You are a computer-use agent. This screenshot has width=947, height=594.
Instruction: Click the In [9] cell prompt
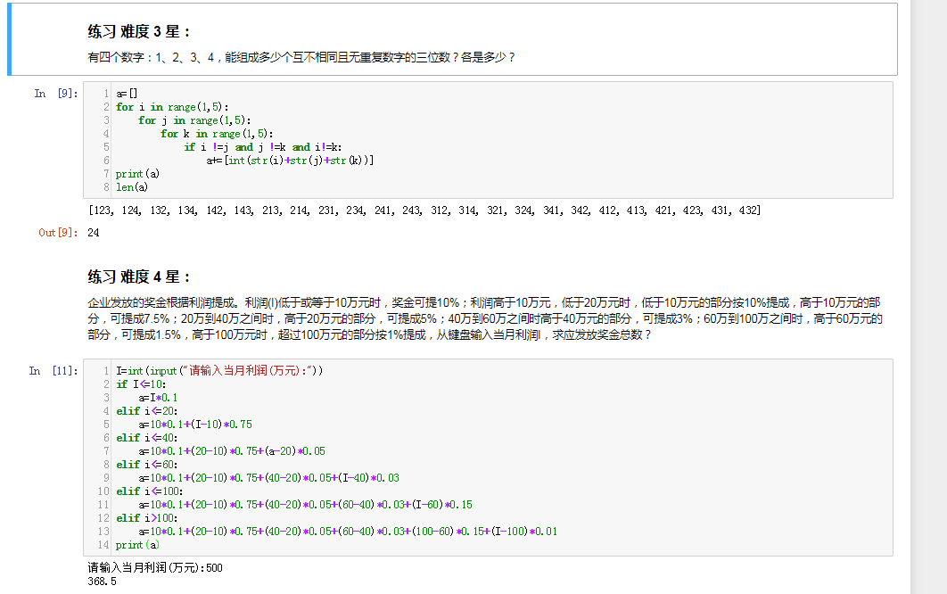click(55, 93)
